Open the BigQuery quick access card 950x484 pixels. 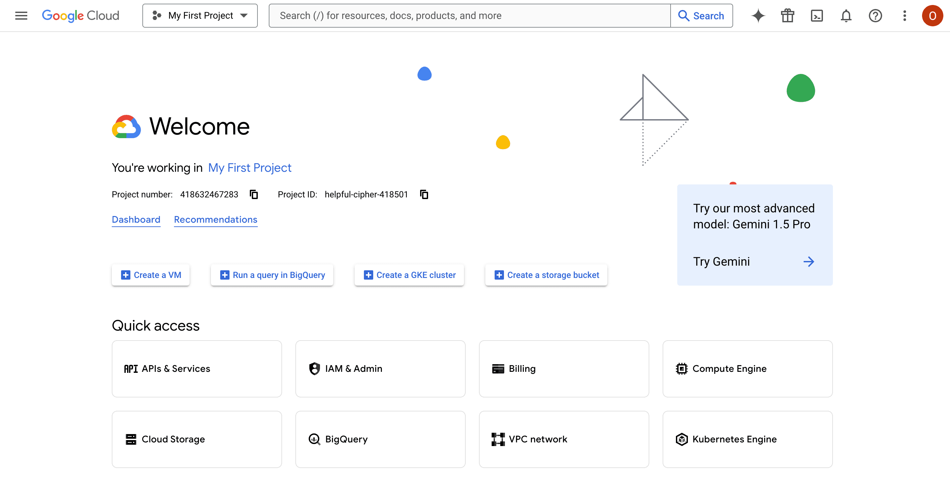(x=381, y=439)
